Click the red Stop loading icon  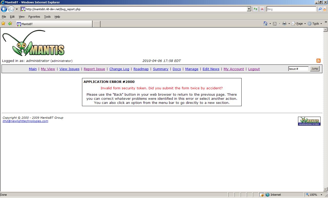pyautogui.click(x=262, y=9)
